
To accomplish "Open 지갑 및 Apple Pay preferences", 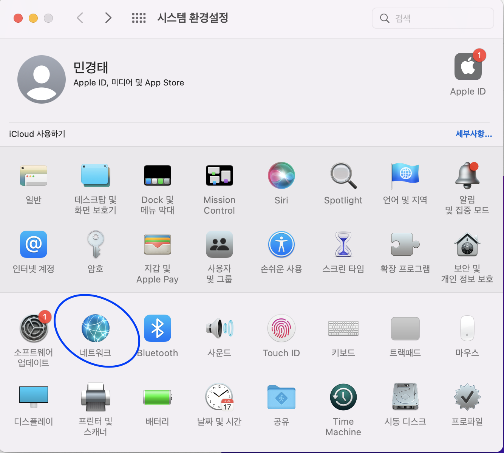I will click(x=158, y=244).
